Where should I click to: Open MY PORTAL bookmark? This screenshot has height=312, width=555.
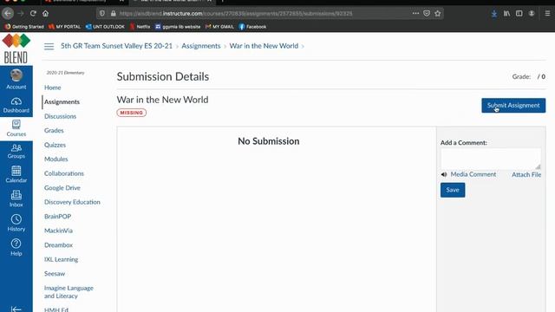pyautogui.click(x=65, y=27)
